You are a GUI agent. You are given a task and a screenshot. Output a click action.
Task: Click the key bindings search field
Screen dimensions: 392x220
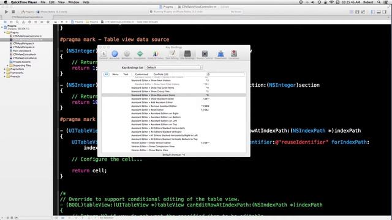point(225,75)
